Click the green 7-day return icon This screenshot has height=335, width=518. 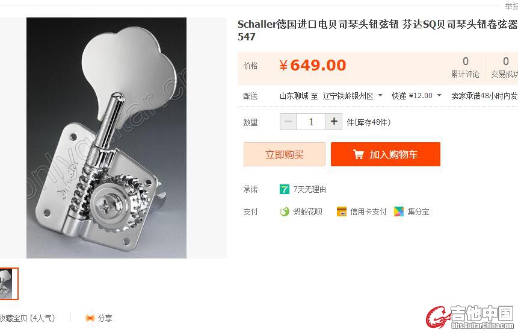point(285,189)
